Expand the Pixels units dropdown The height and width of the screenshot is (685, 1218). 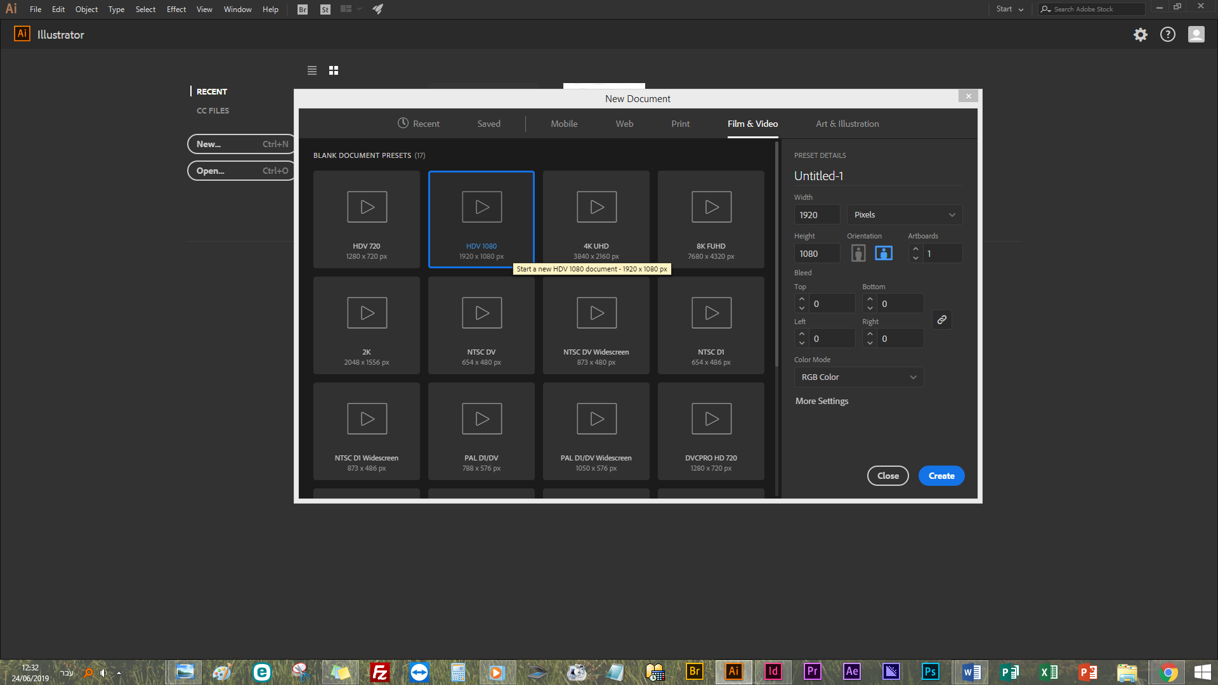tap(904, 215)
